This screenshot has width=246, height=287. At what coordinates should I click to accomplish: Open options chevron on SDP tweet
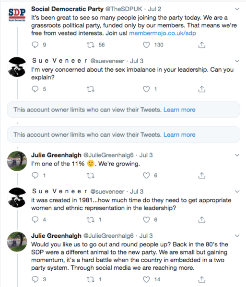(237, 9)
